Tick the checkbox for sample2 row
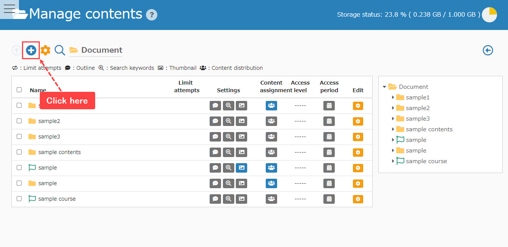Image resolution: width=508 pixels, height=247 pixels. click(19, 121)
